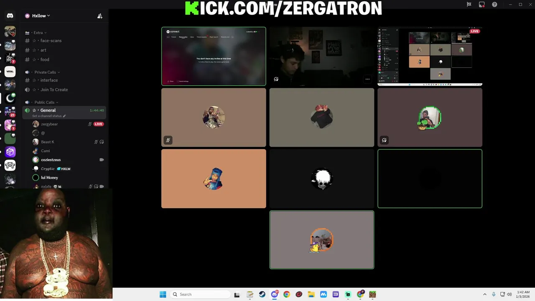Click the muted icon on webcam tile
The height and width of the screenshot is (301, 535).
click(276, 79)
